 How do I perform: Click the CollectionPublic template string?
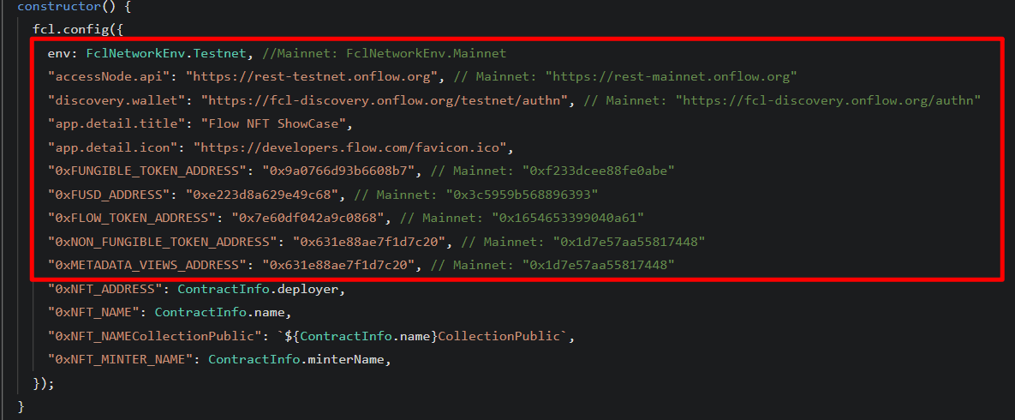pos(420,336)
